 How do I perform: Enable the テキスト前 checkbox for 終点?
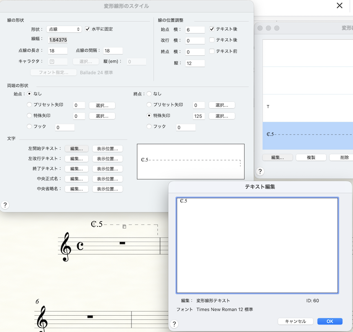point(212,51)
